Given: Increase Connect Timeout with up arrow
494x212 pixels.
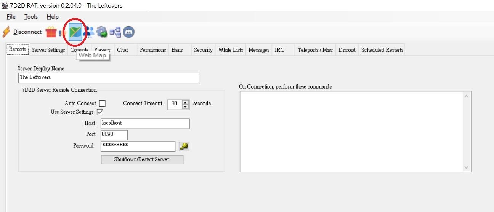Looking at the screenshot, I should (x=186, y=102).
